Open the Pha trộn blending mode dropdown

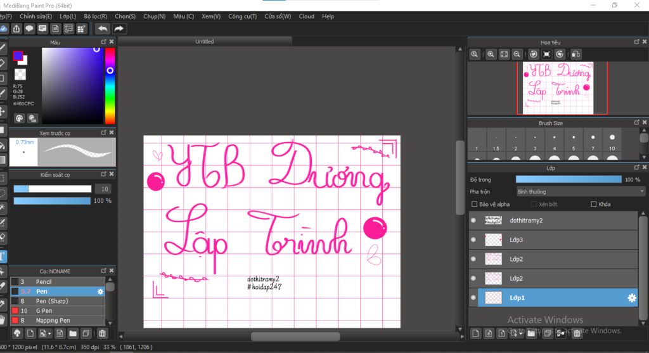click(x=581, y=191)
